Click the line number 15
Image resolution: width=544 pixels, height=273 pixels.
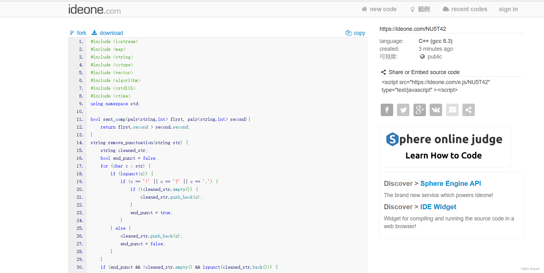[x=80, y=150]
